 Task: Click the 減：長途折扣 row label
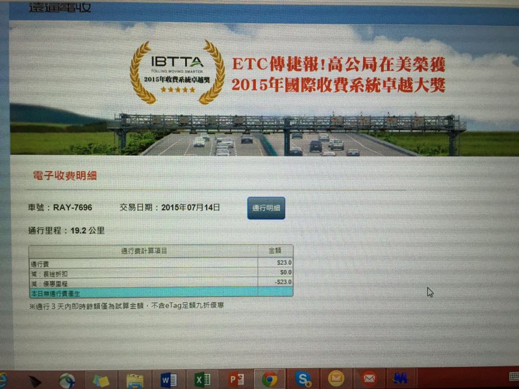pyautogui.click(x=49, y=274)
